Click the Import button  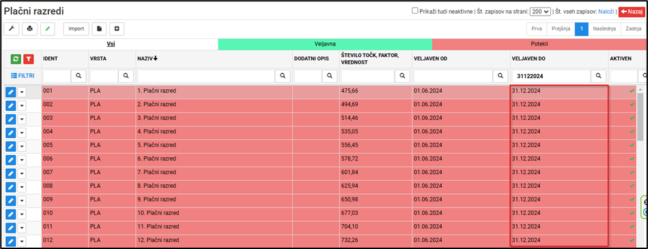click(76, 29)
